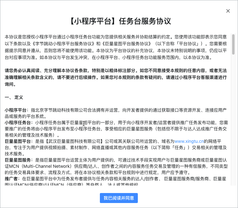The width and height of the screenshot is (238, 208).
Task: Click the section heading 一、 定义
Action: tap(14, 97)
